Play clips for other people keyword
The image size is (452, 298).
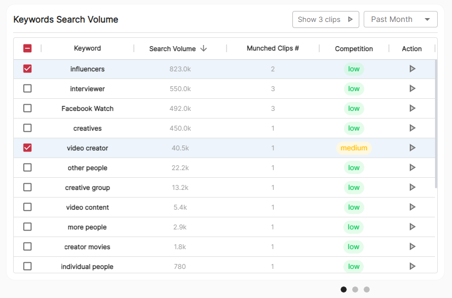click(413, 167)
